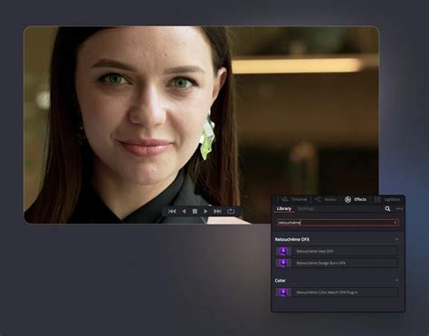Collapse the Color effects group
This screenshot has height=336, width=429.
pos(396,281)
